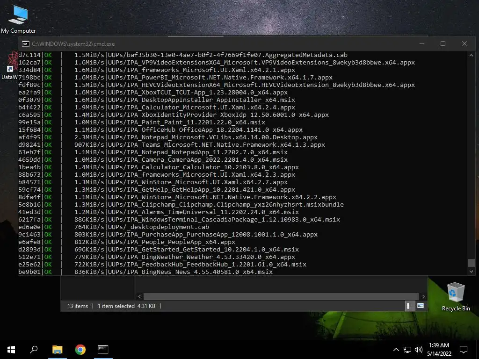Show hidden system tray icons

[396, 350]
